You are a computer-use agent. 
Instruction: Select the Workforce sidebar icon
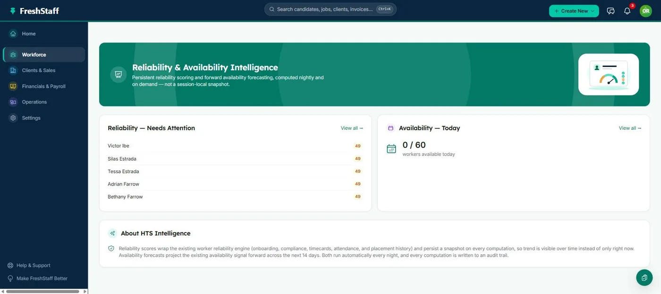pos(13,55)
